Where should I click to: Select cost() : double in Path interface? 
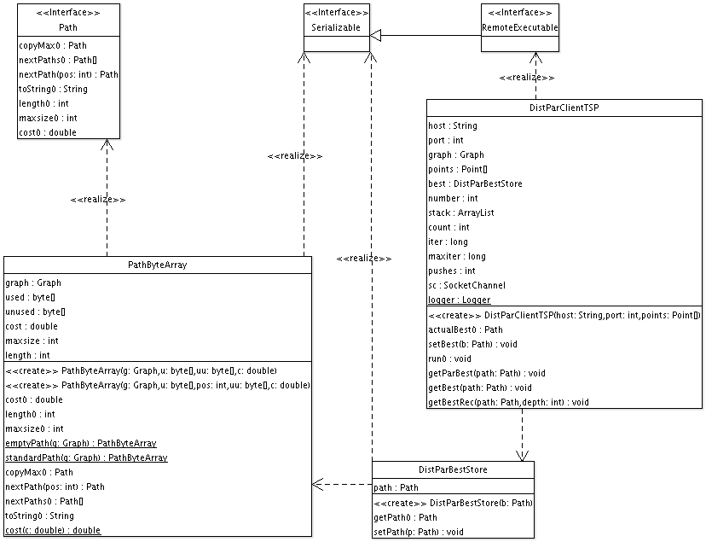pyautogui.click(x=48, y=132)
